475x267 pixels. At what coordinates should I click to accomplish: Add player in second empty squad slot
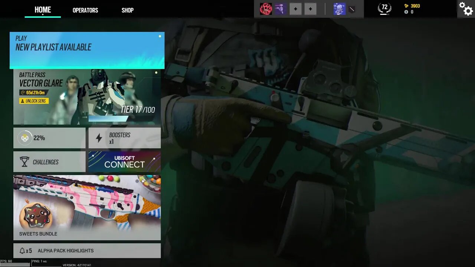(x=310, y=9)
